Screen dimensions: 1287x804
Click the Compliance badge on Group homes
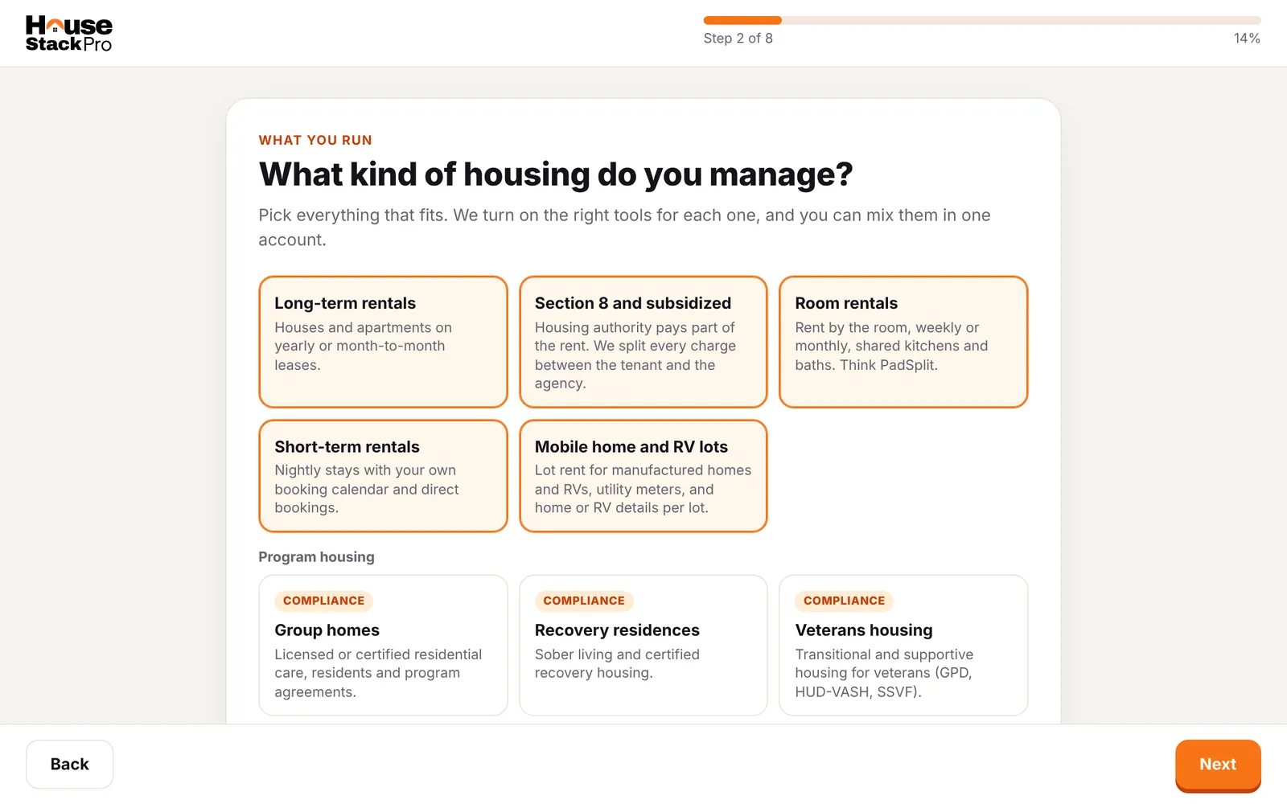pos(323,601)
